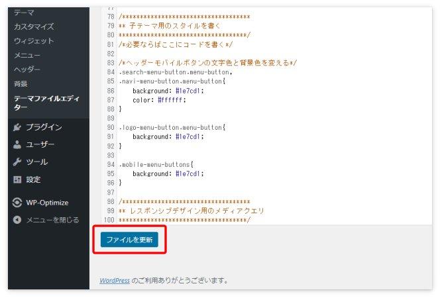Click the 子テーマ用のスタイルを書く comment line
Screen dimensions: 440x298
[169, 26]
